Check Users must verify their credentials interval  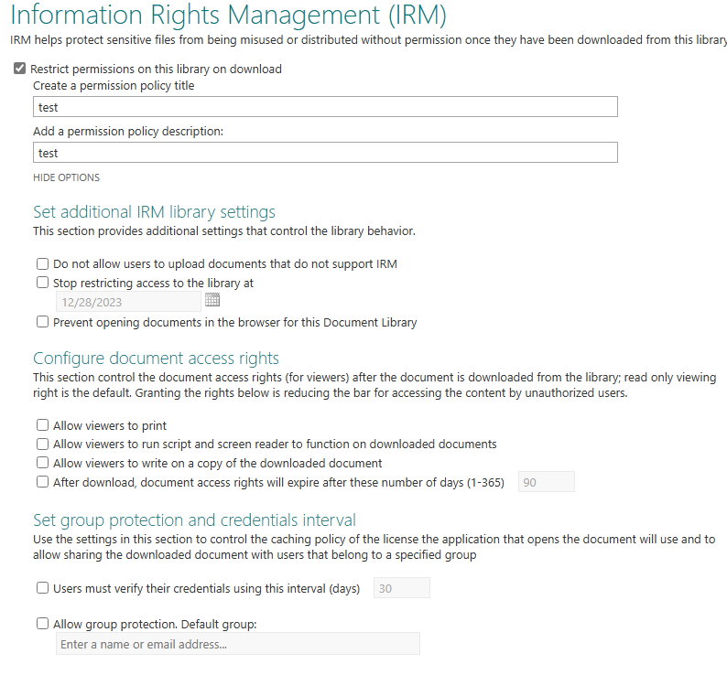(43, 588)
